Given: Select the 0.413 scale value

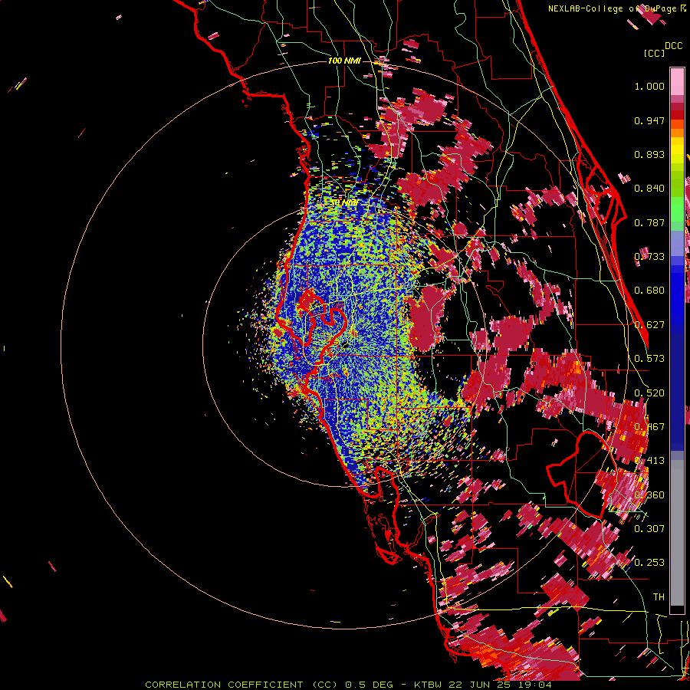Looking at the screenshot, I should tap(649, 461).
